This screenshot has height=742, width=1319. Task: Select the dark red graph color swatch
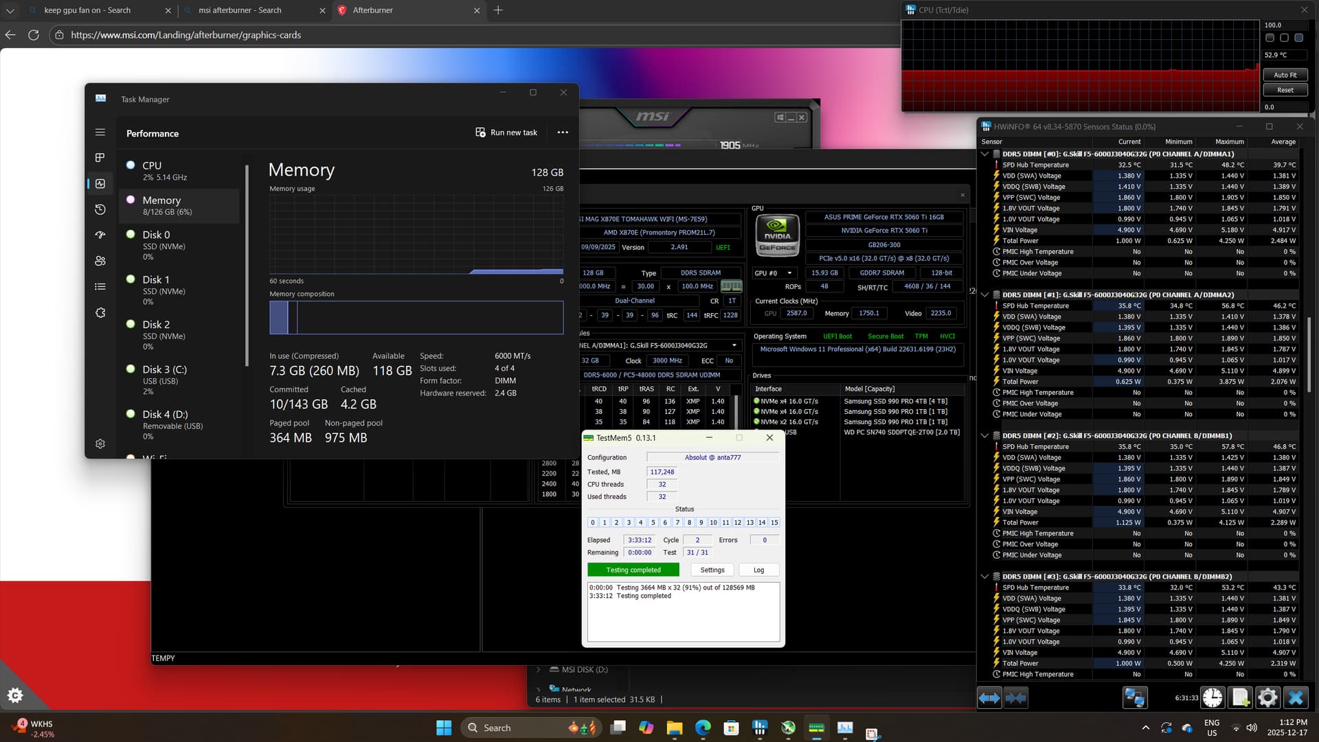click(x=1270, y=38)
